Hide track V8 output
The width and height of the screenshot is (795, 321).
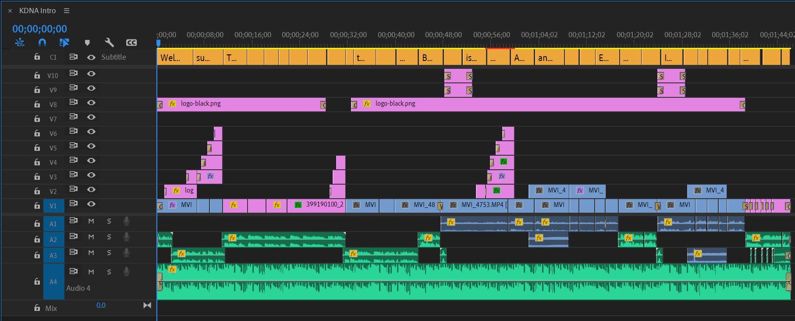[x=91, y=103]
